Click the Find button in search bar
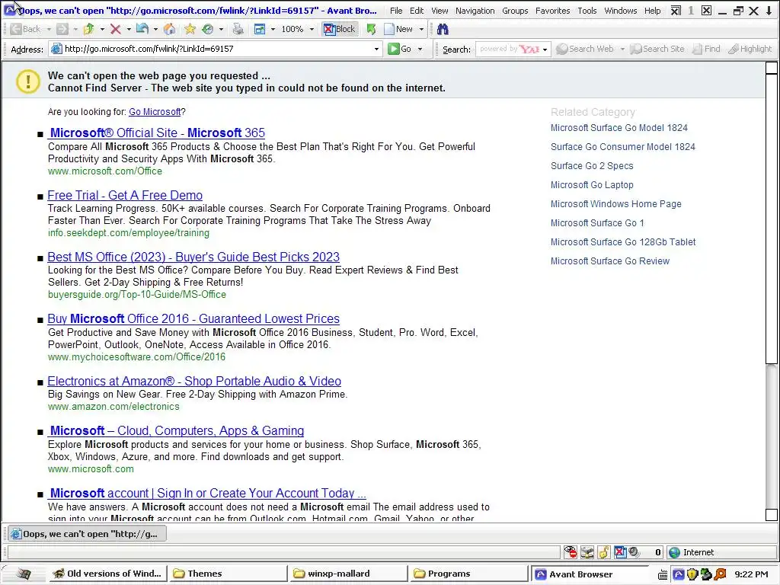 706,49
